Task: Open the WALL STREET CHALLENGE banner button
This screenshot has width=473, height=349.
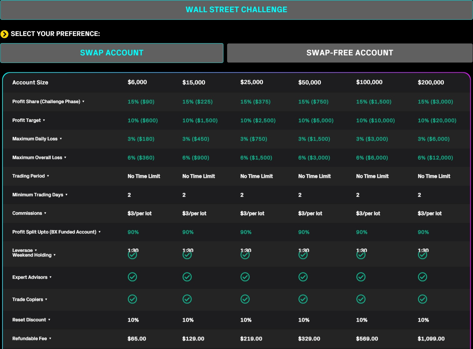Action: 236,10
